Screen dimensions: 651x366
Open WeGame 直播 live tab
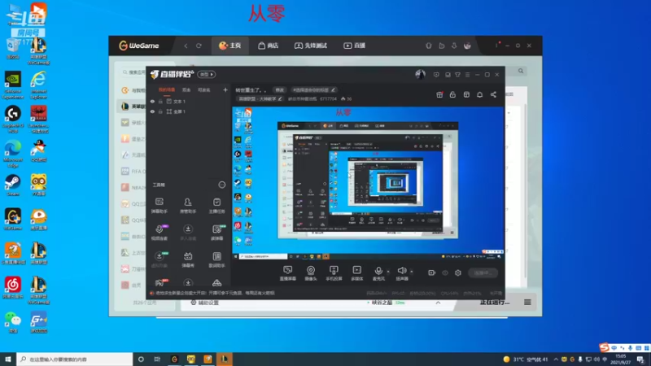354,46
